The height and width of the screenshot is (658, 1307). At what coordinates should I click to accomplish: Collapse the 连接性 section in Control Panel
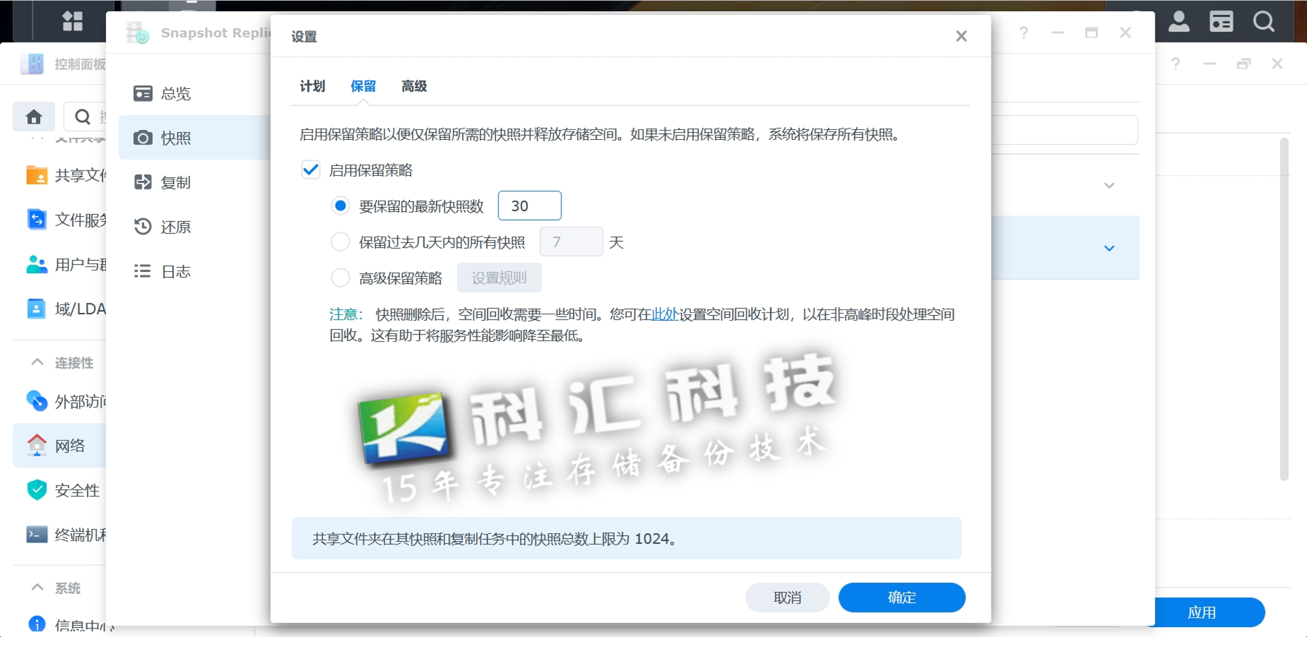point(37,362)
